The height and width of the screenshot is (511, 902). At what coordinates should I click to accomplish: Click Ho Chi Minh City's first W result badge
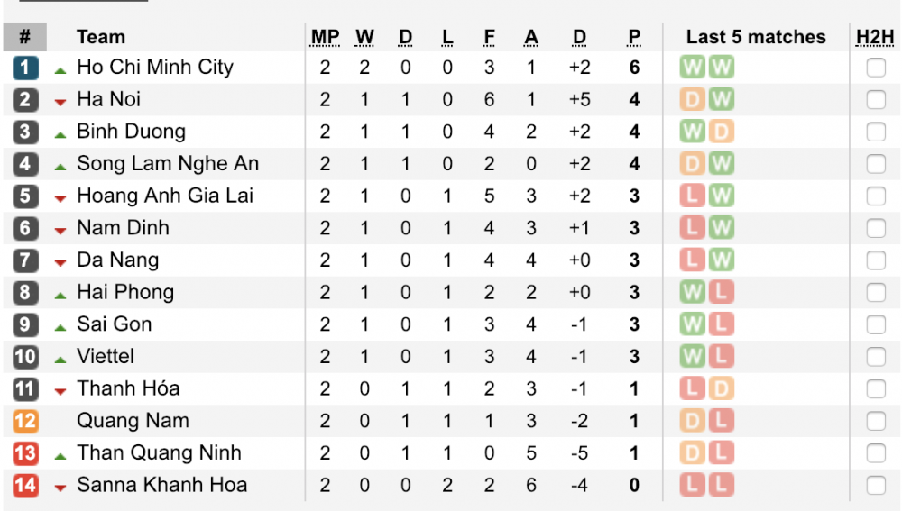pos(692,68)
